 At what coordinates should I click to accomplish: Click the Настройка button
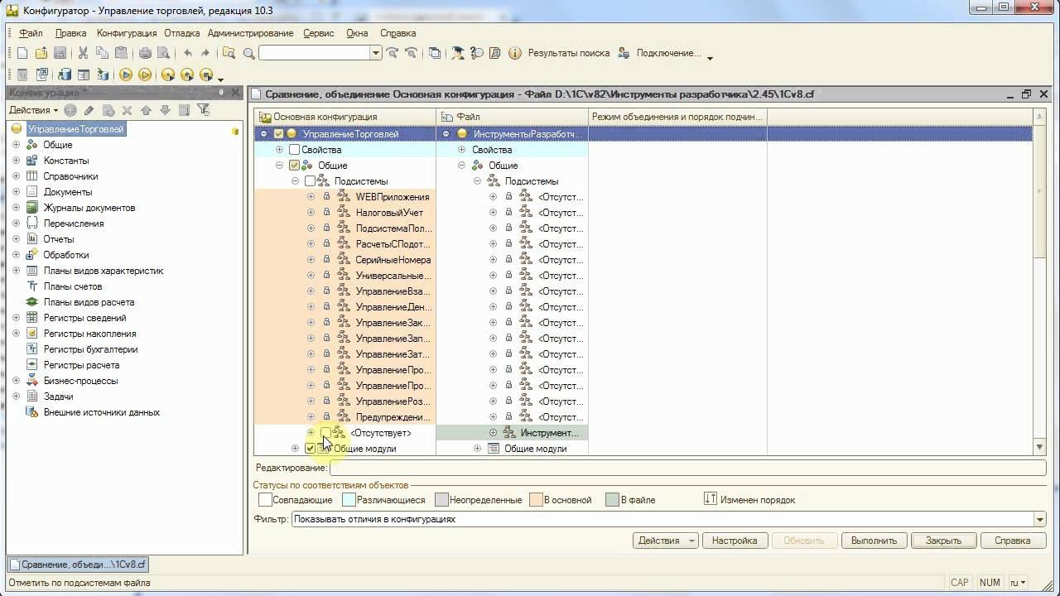[x=735, y=541]
